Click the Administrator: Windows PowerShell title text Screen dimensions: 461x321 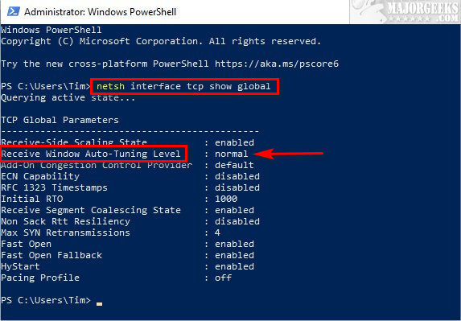101,12
